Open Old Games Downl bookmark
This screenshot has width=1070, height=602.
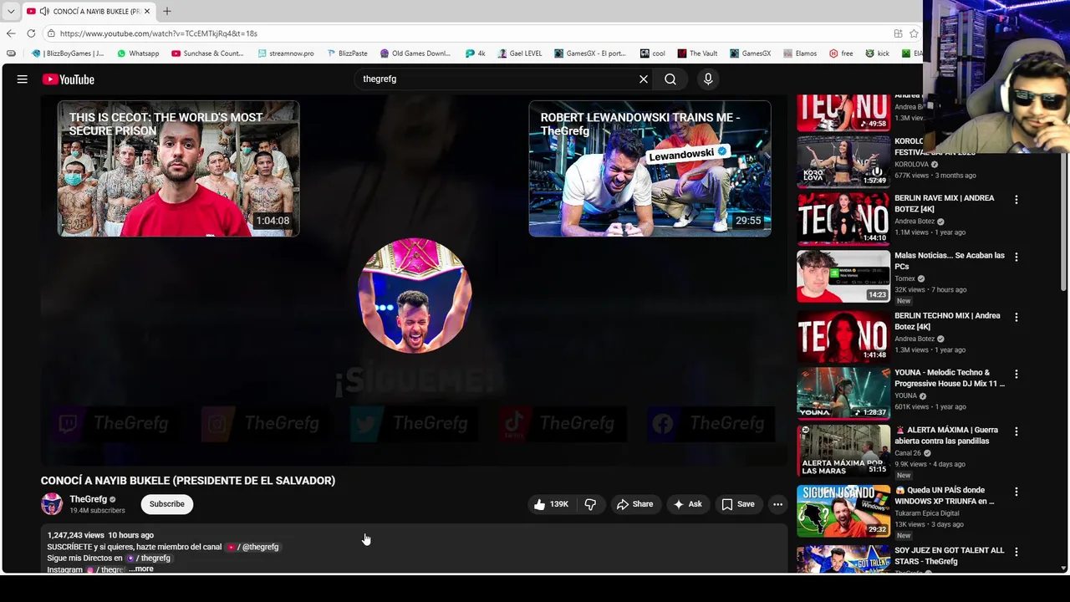pyautogui.click(x=415, y=54)
